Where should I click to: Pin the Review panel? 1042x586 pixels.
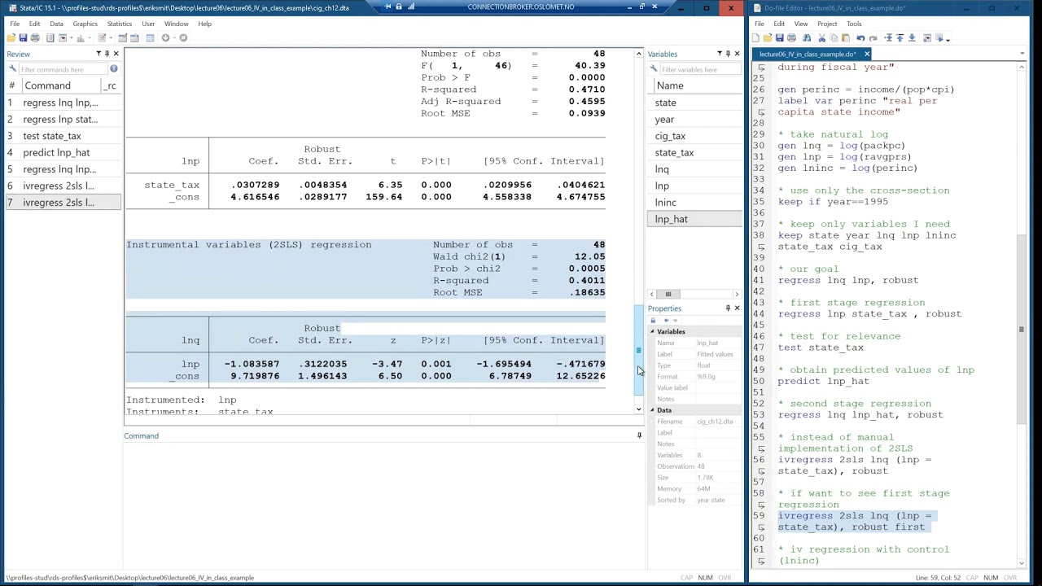[x=106, y=54]
